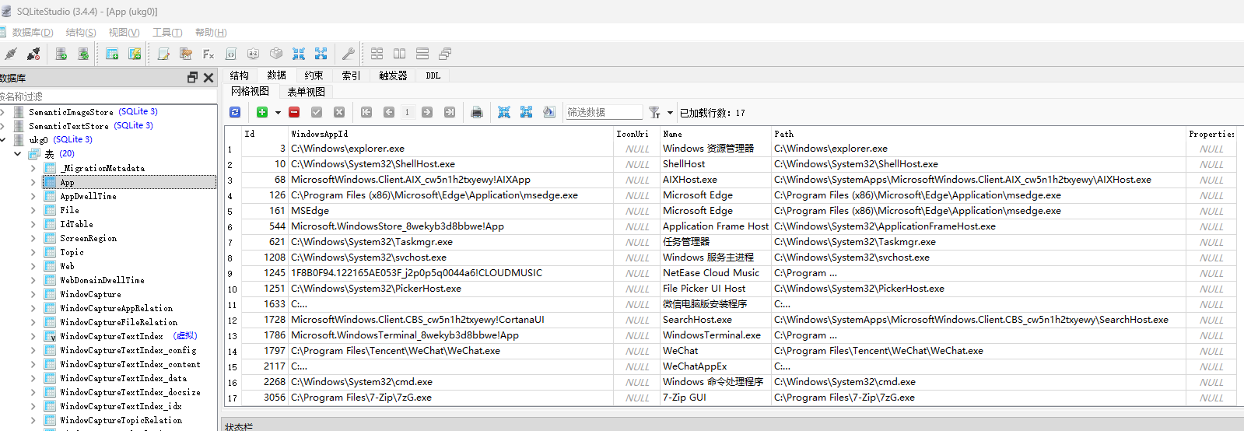Viewport: 1244px width, 431px height.
Task: Open the insert row dropdown arrow
Action: click(x=278, y=113)
